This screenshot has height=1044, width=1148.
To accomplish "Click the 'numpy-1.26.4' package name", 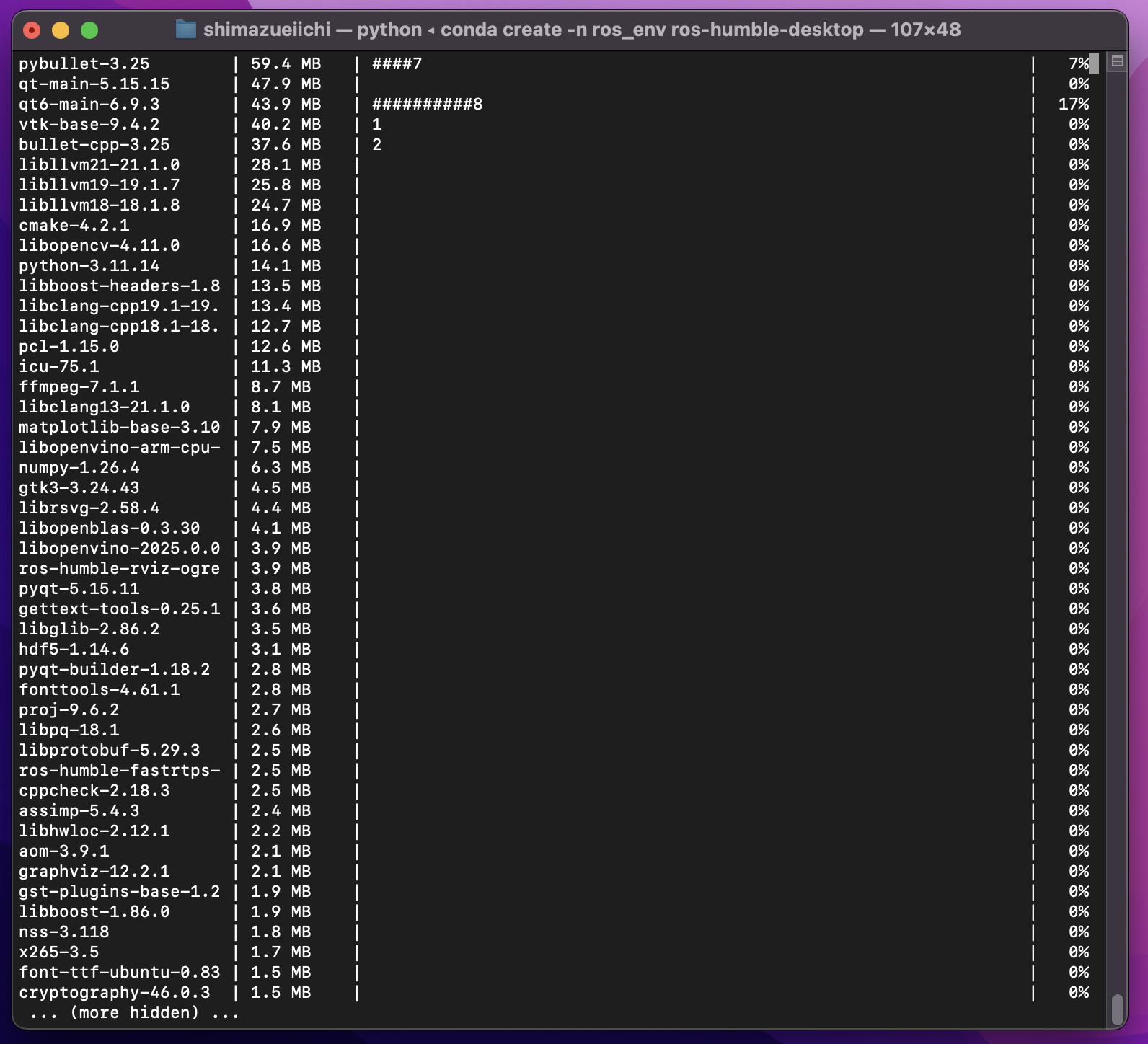I will pos(79,468).
